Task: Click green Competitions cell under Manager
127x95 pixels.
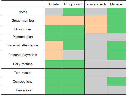Action: tap(117, 82)
